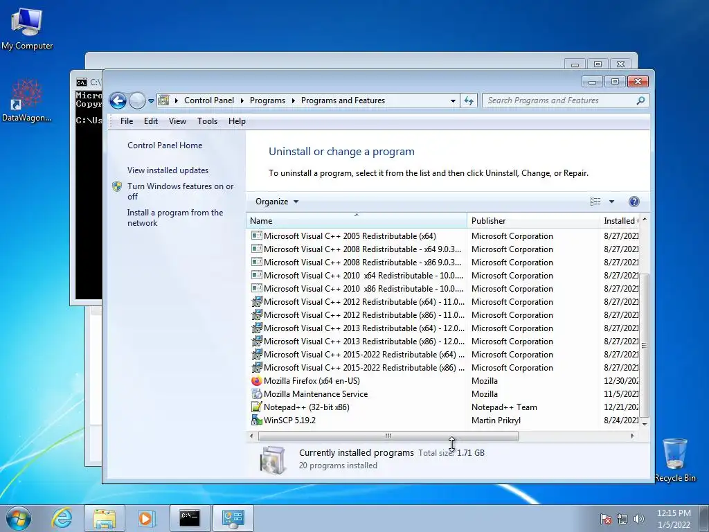Sort list by Installed On column header
This screenshot has width=709, height=532.
tap(619, 221)
